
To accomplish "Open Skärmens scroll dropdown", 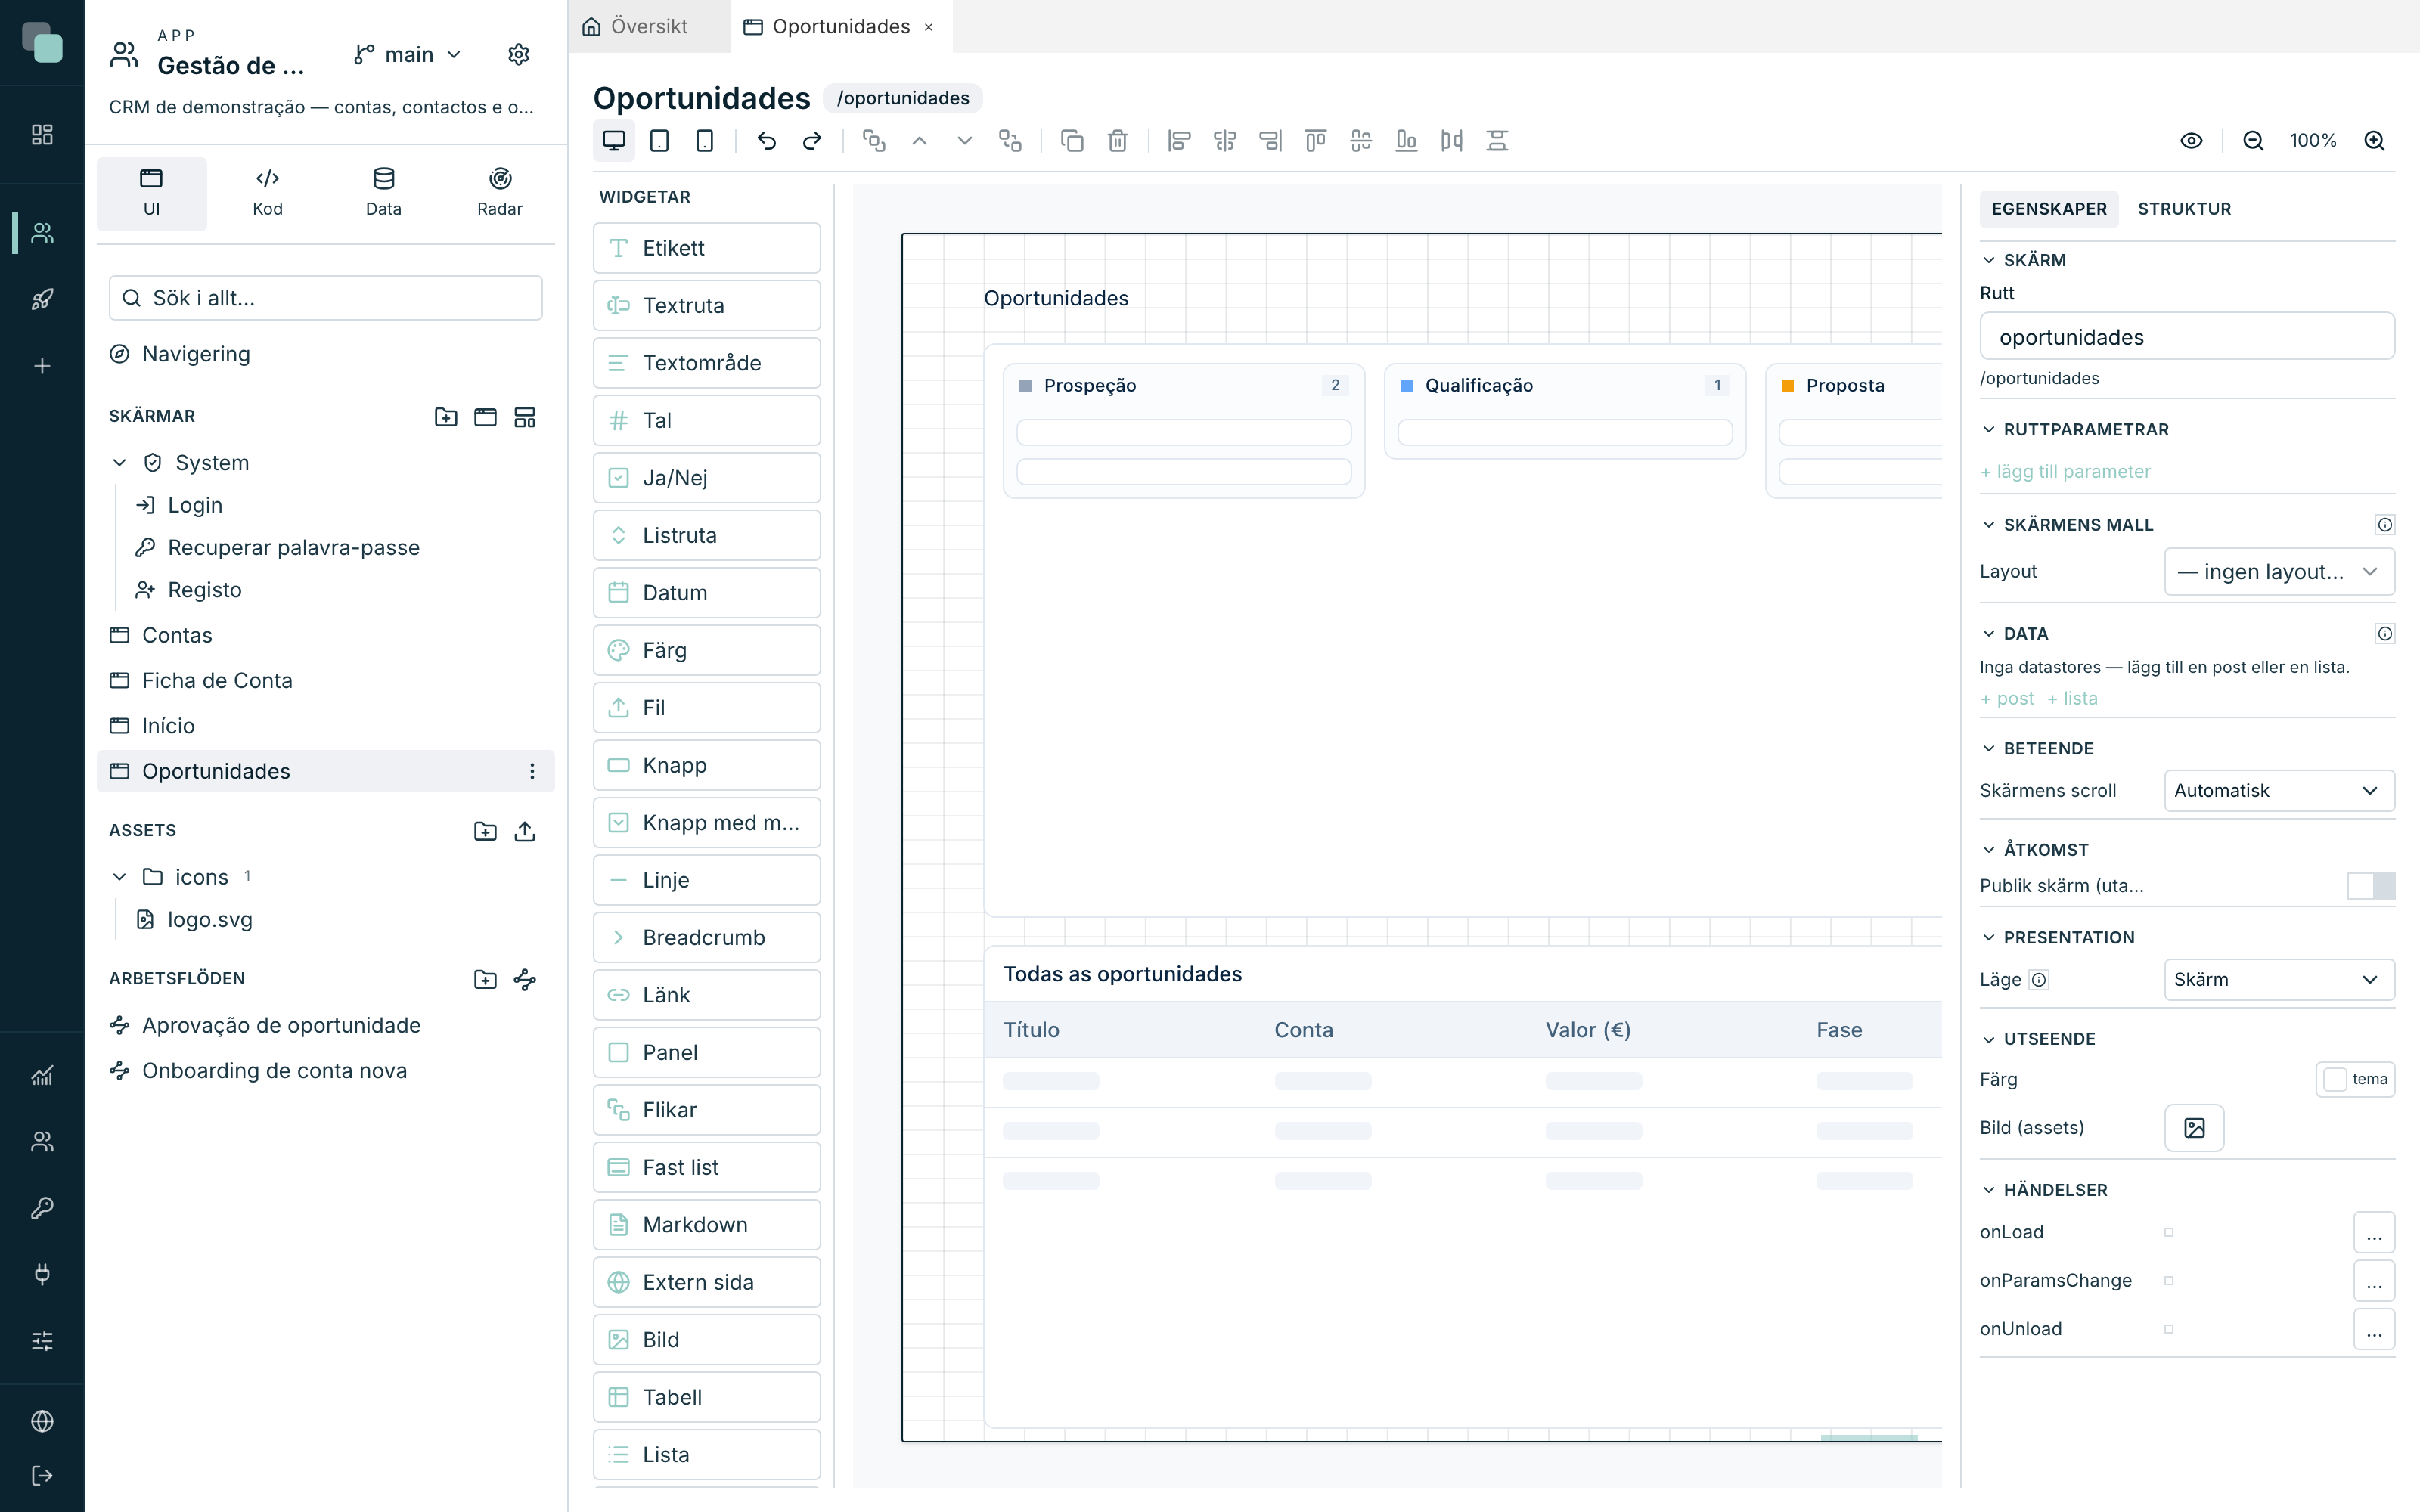I will pyautogui.click(x=2279, y=791).
